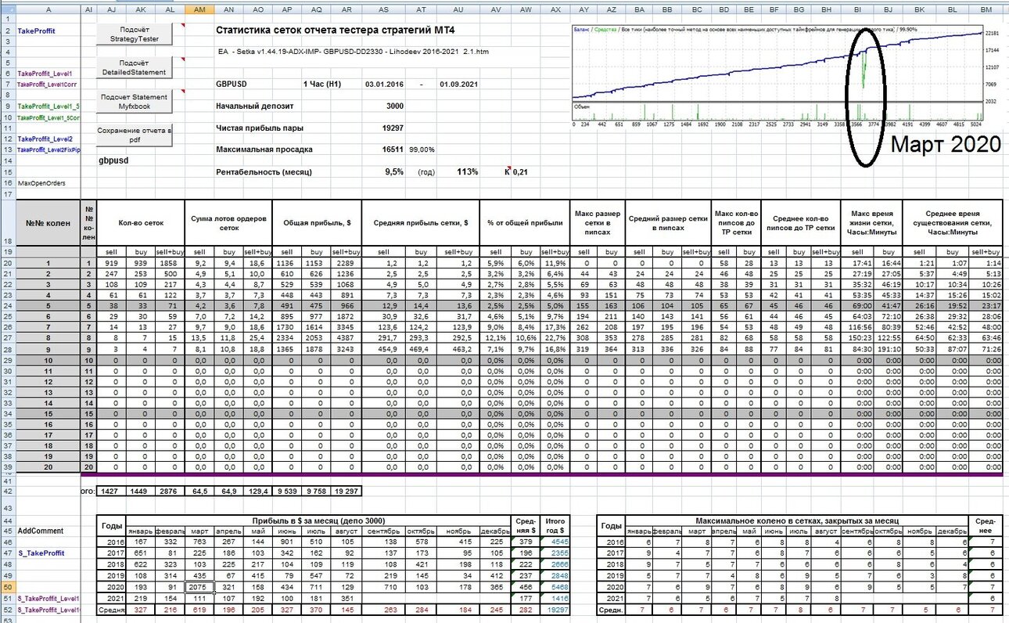
Task: Click the Общая прибыль, $ header cell
Action: tap(317, 223)
